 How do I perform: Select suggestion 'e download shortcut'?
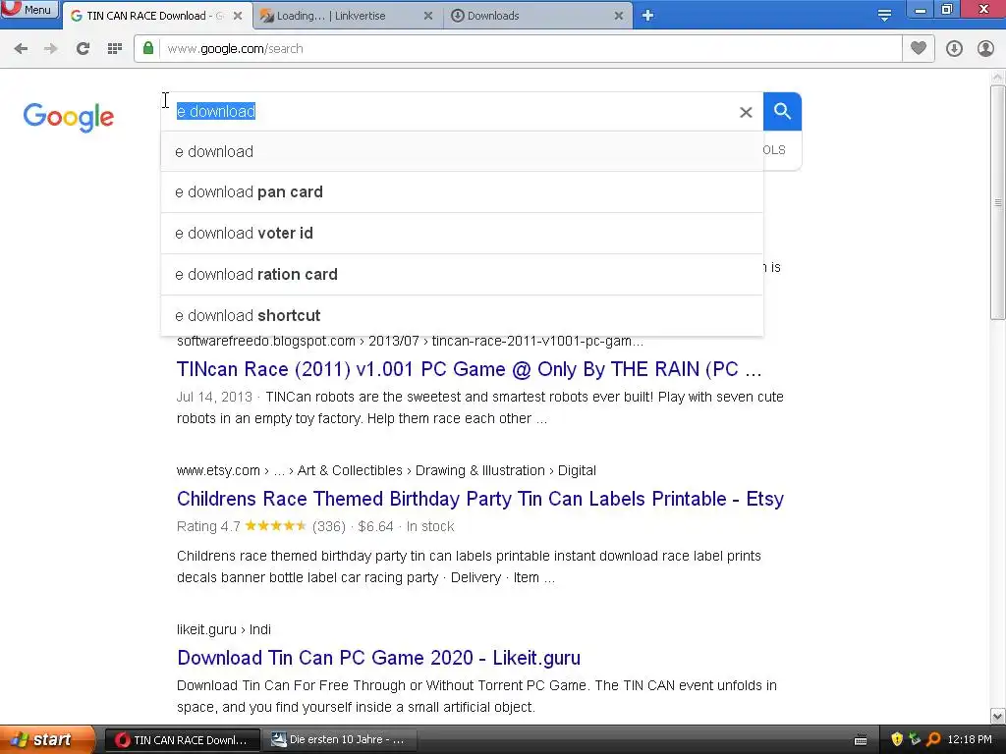click(462, 315)
